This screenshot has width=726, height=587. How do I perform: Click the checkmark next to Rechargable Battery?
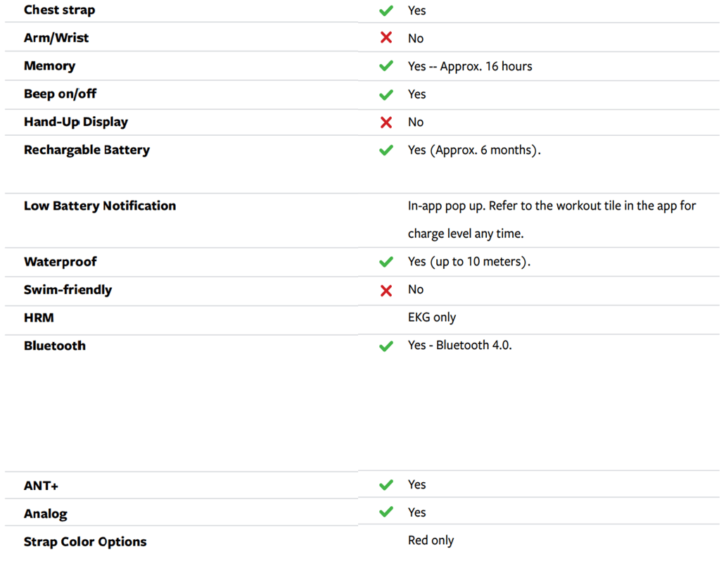click(386, 150)
